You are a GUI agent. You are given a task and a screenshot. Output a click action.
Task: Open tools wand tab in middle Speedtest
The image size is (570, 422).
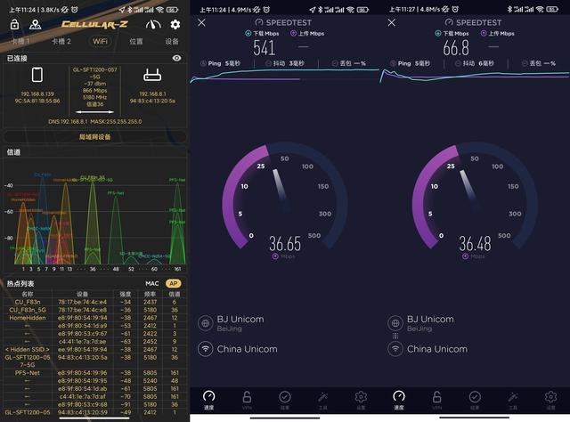(x=322, y=401)
